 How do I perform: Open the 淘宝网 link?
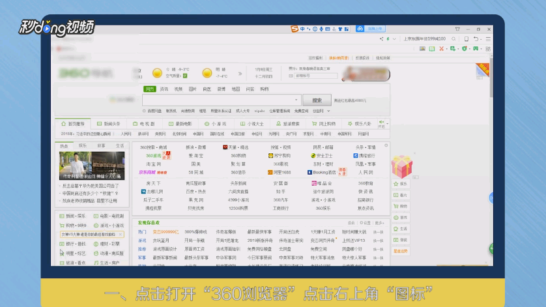click(x=153, y=164)
